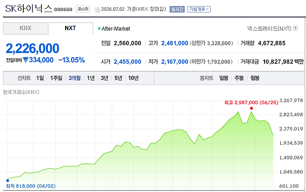Click the 최저 818,000 (04/02) label
Viewport: 306px width, 192px height.
pyautogui.click(x=31, y=186)
